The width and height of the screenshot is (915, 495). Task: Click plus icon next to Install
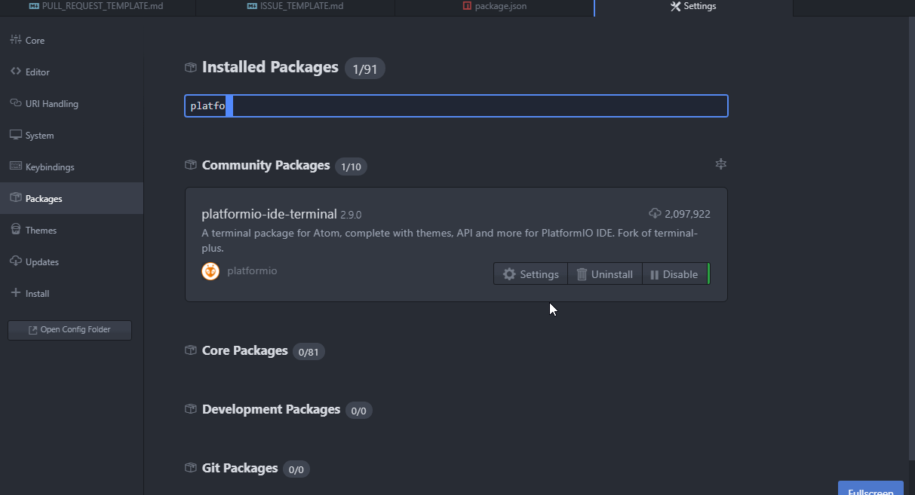15,293
